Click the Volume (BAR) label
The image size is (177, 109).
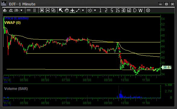[16, 89]
